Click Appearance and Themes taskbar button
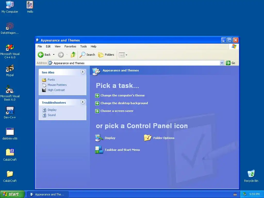Screen dimensions: 264x198 pyautogui.click(x=48, y=194)
